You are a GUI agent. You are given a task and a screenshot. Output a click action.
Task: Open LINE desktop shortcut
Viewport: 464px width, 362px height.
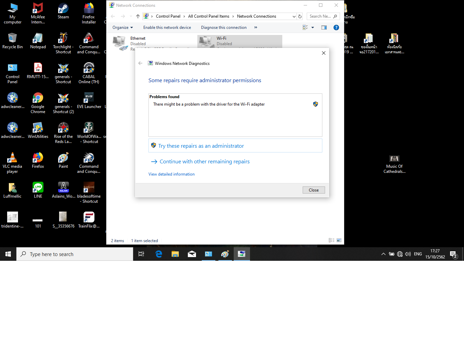(x=38, y=191)
